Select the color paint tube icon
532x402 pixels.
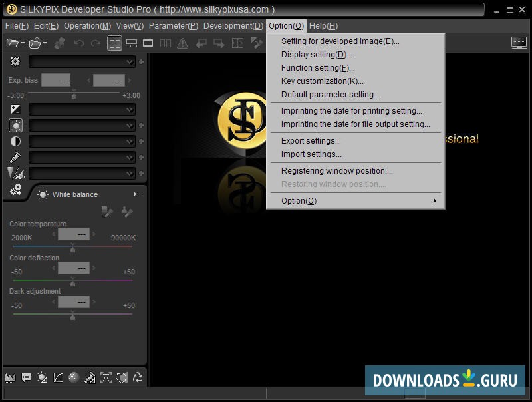point(15,158)
